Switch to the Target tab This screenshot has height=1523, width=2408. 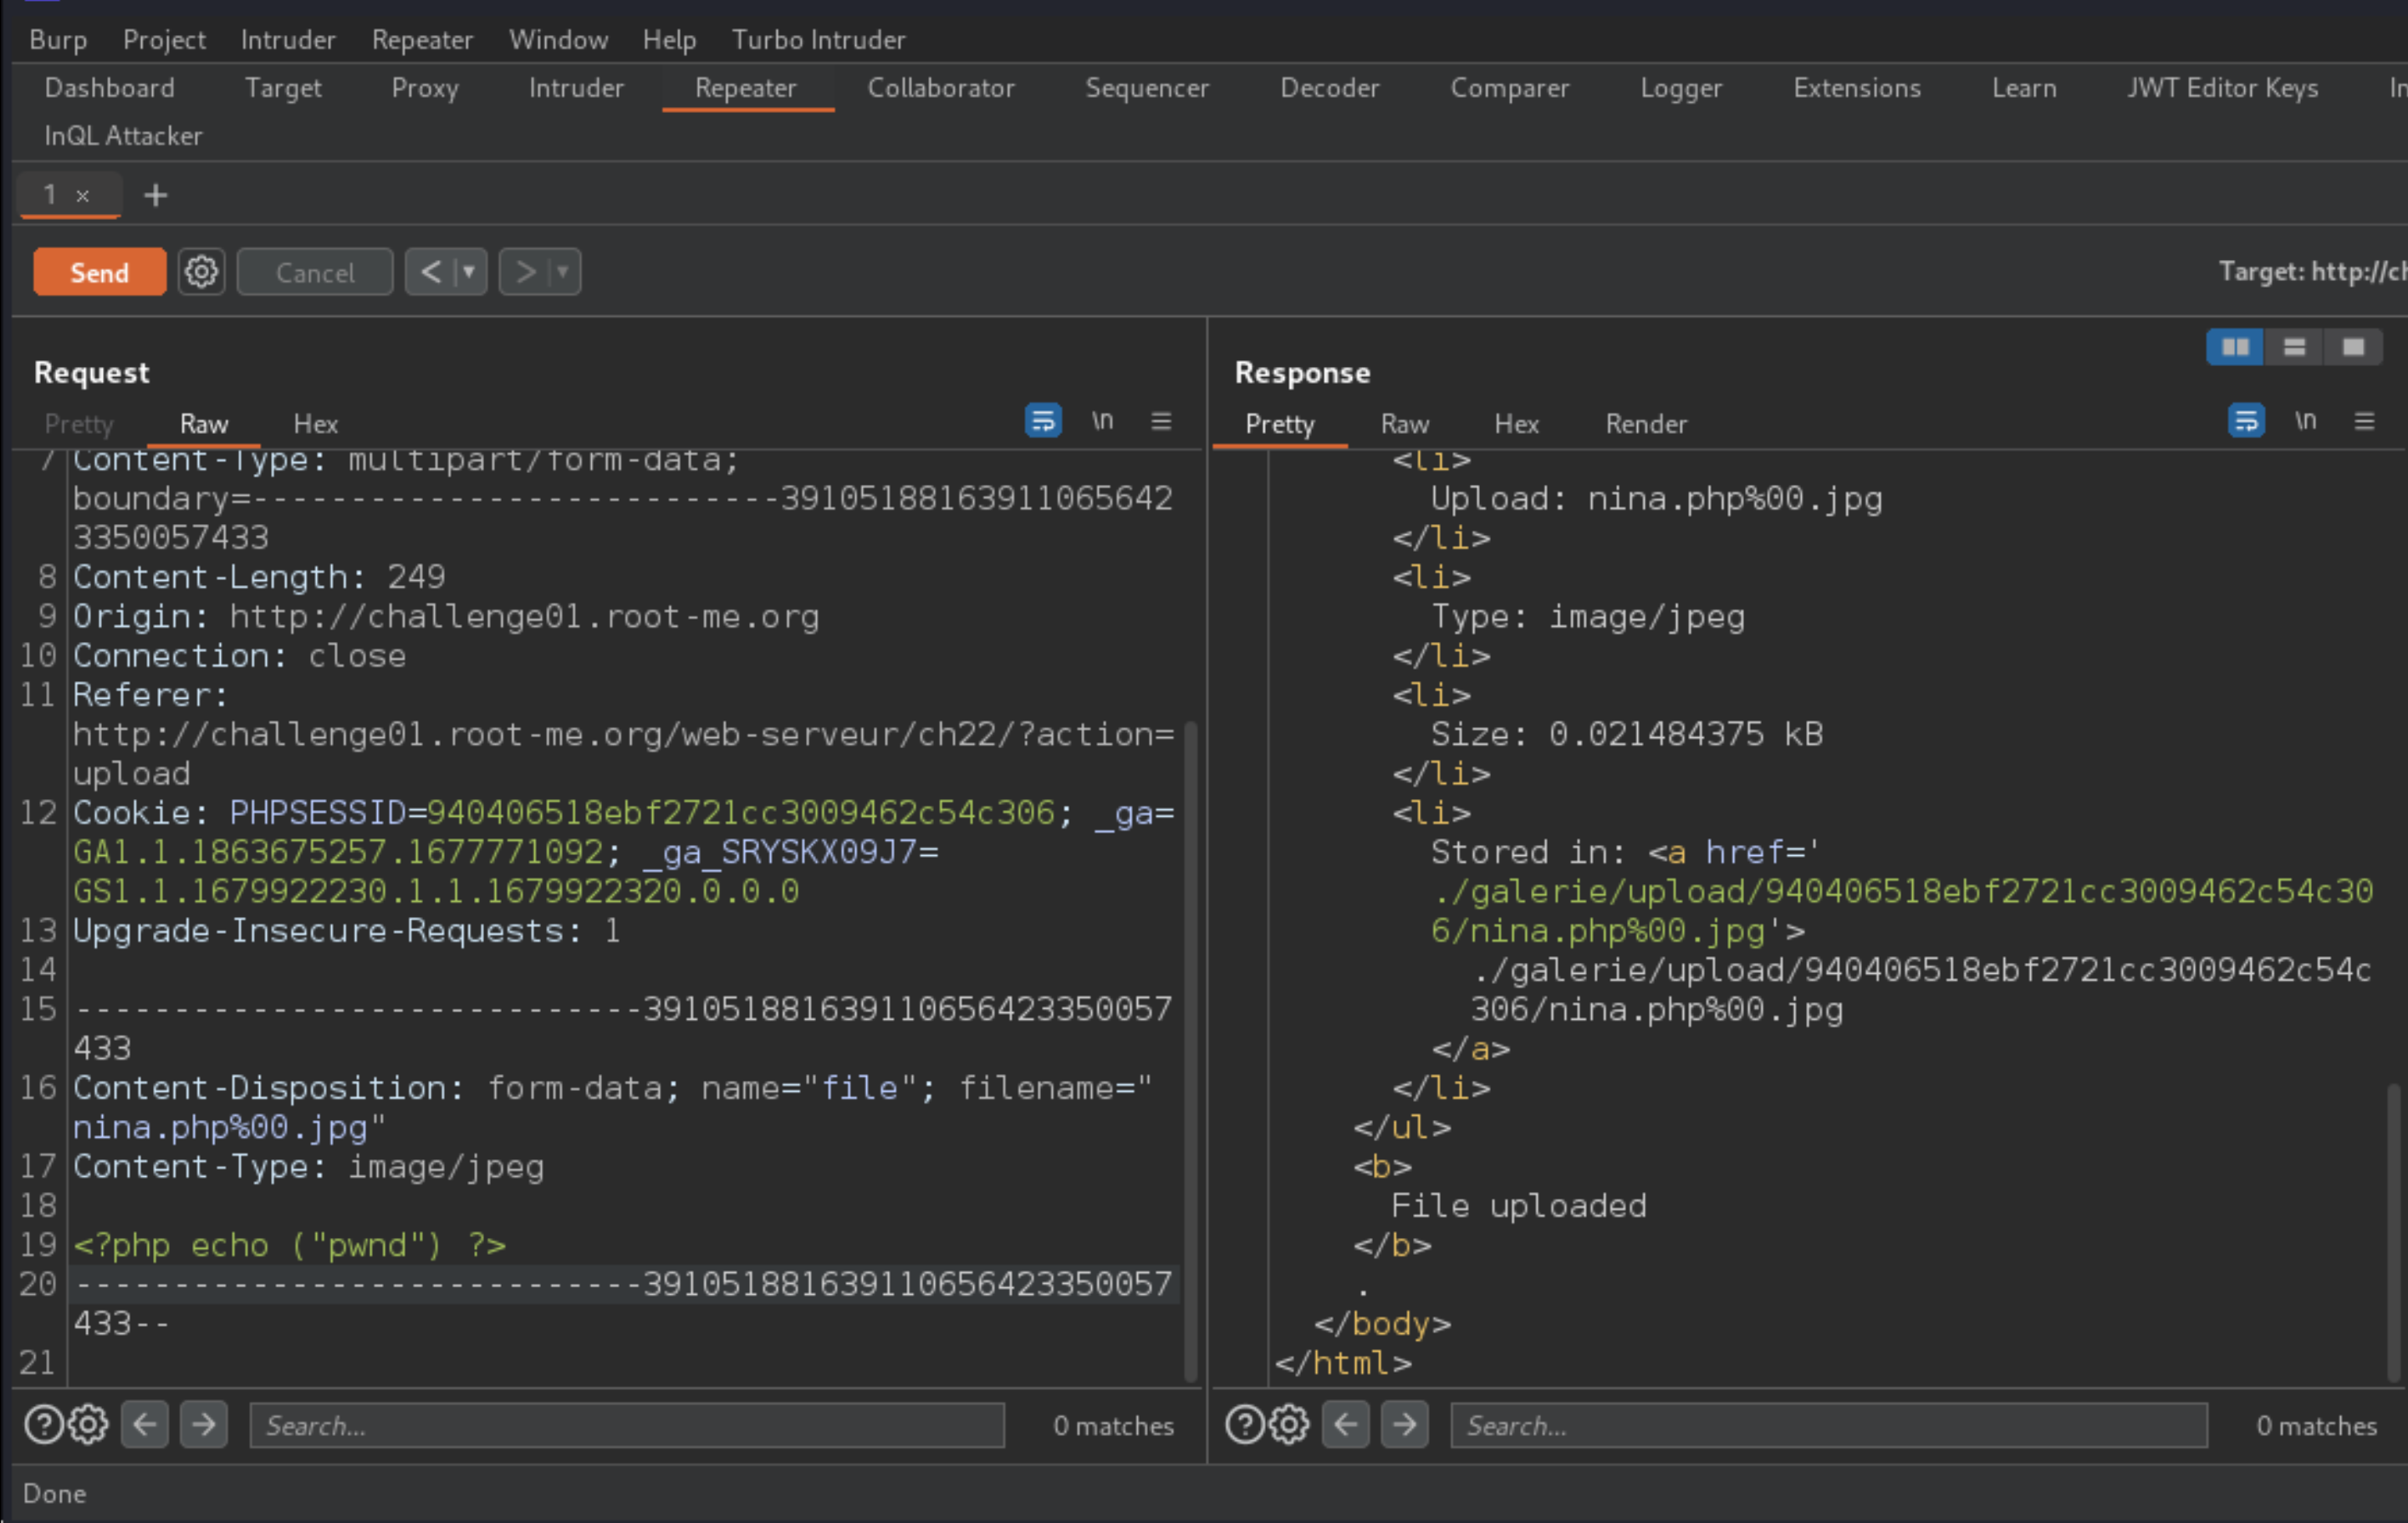tap(283, 88)
